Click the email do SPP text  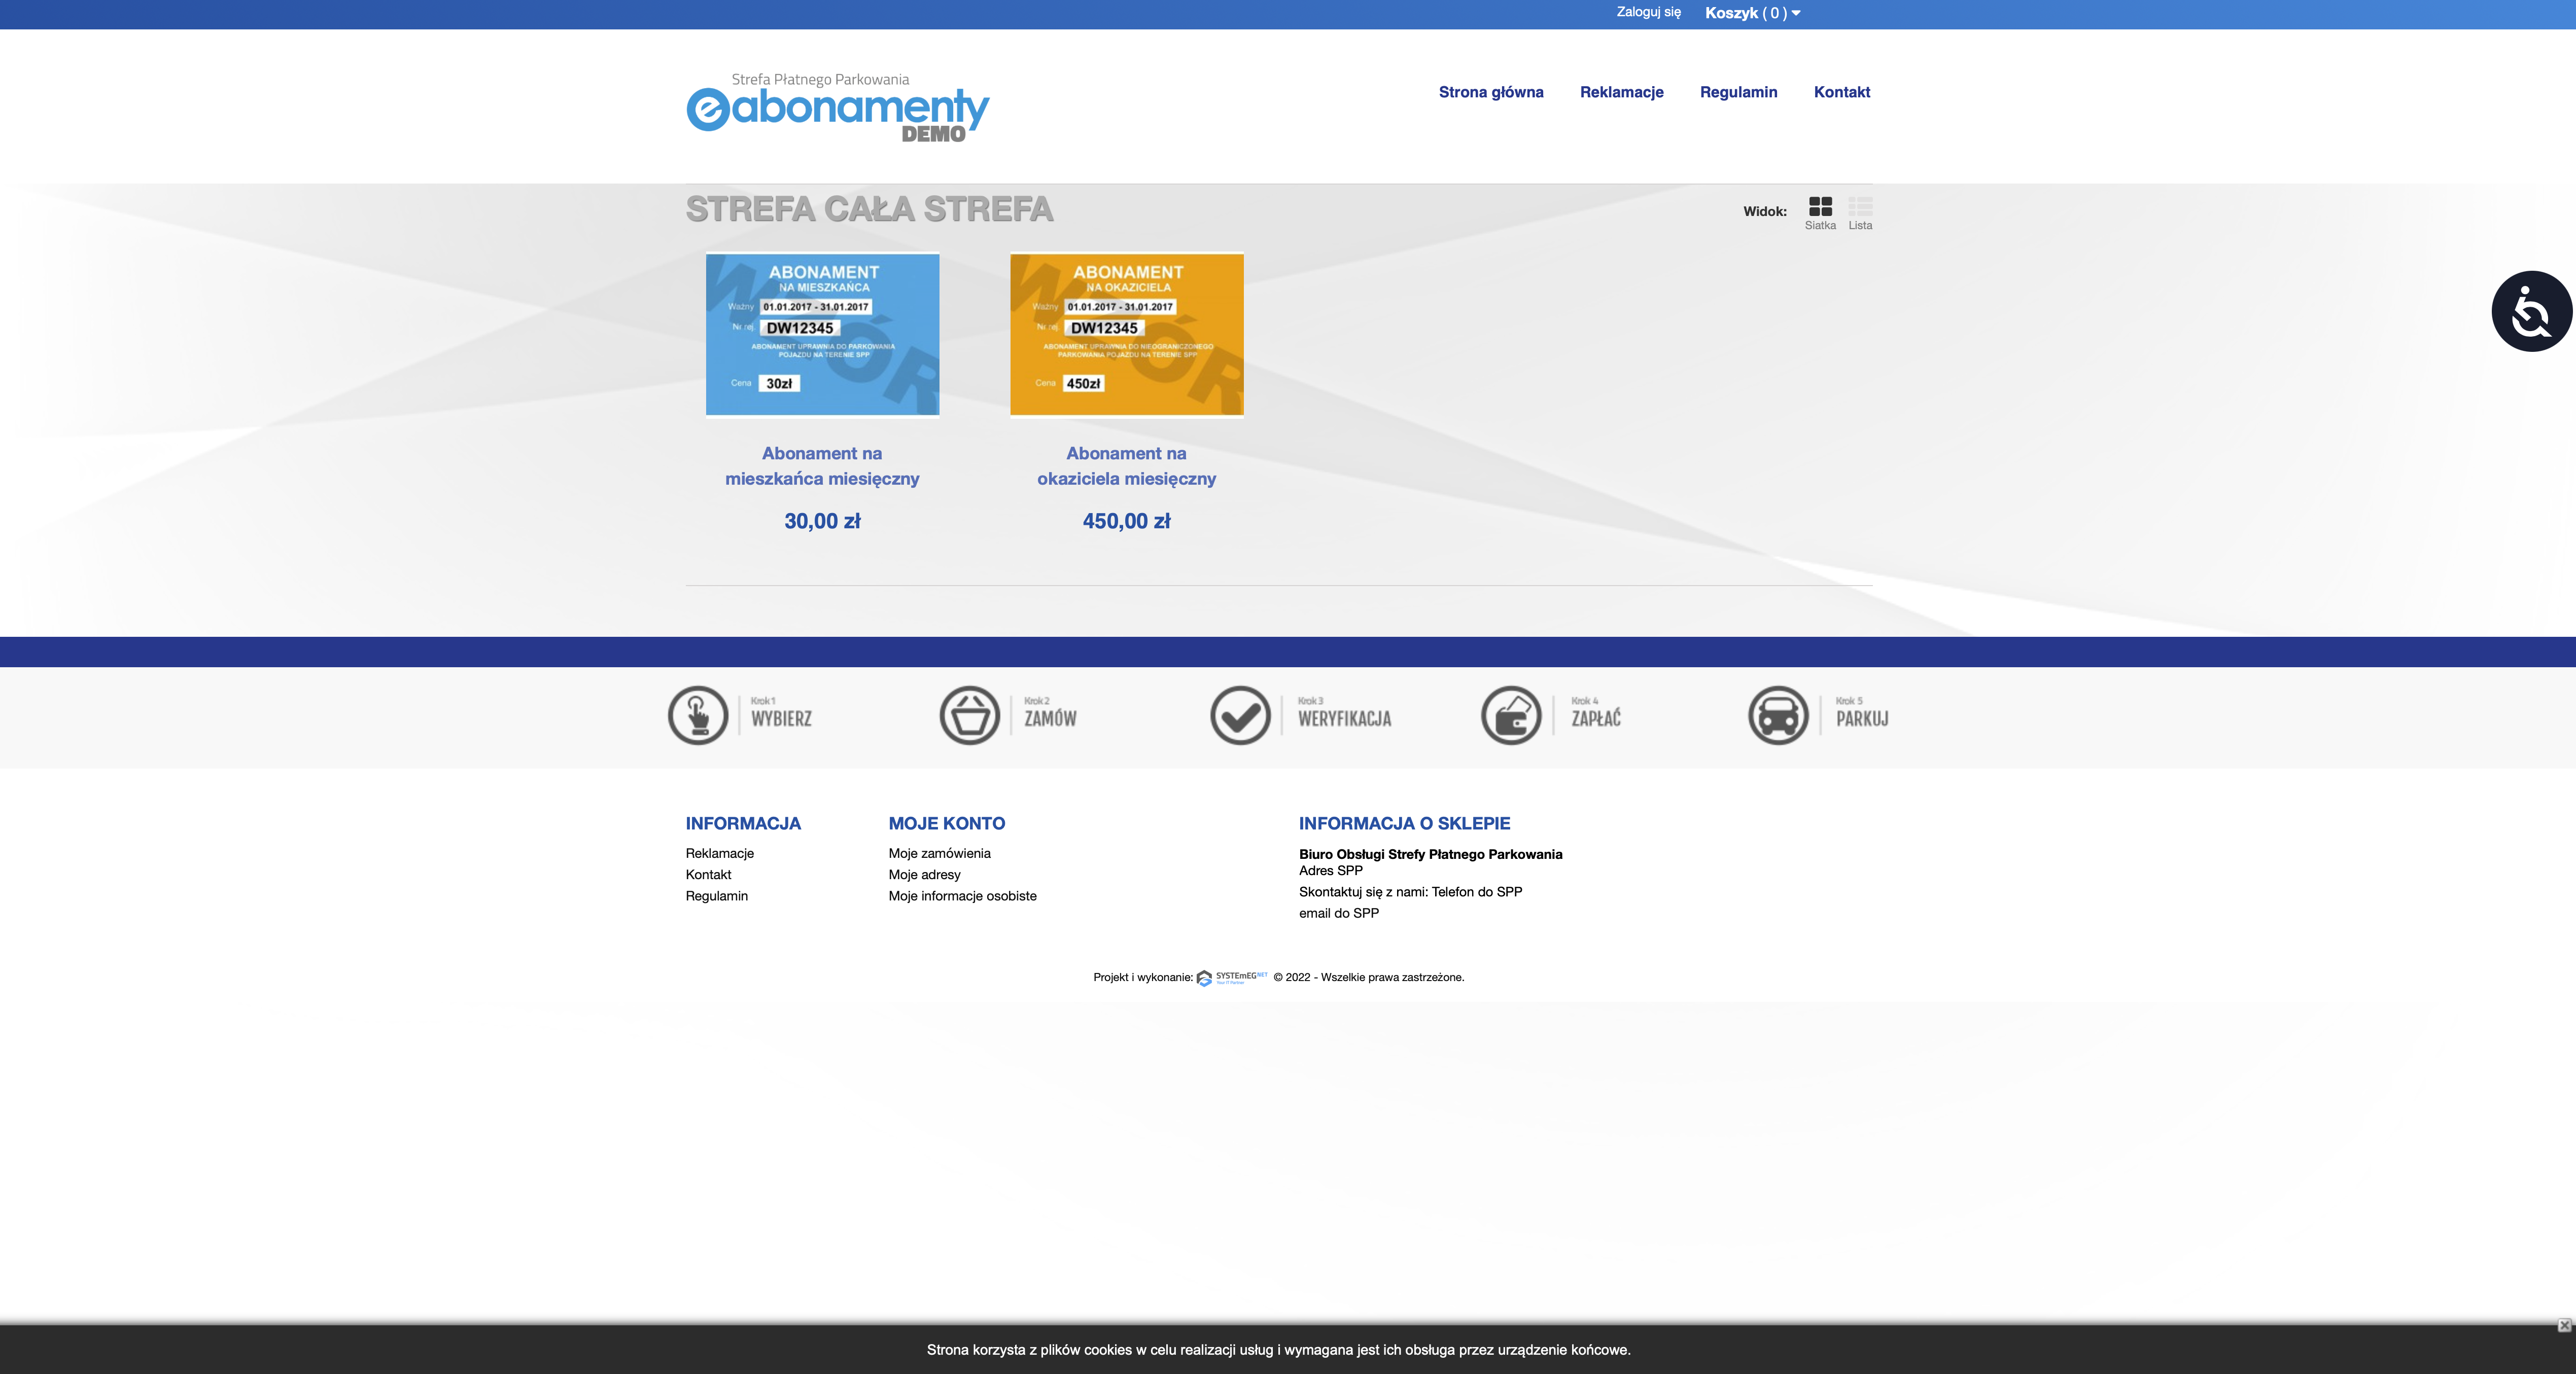pos(1338,913)
